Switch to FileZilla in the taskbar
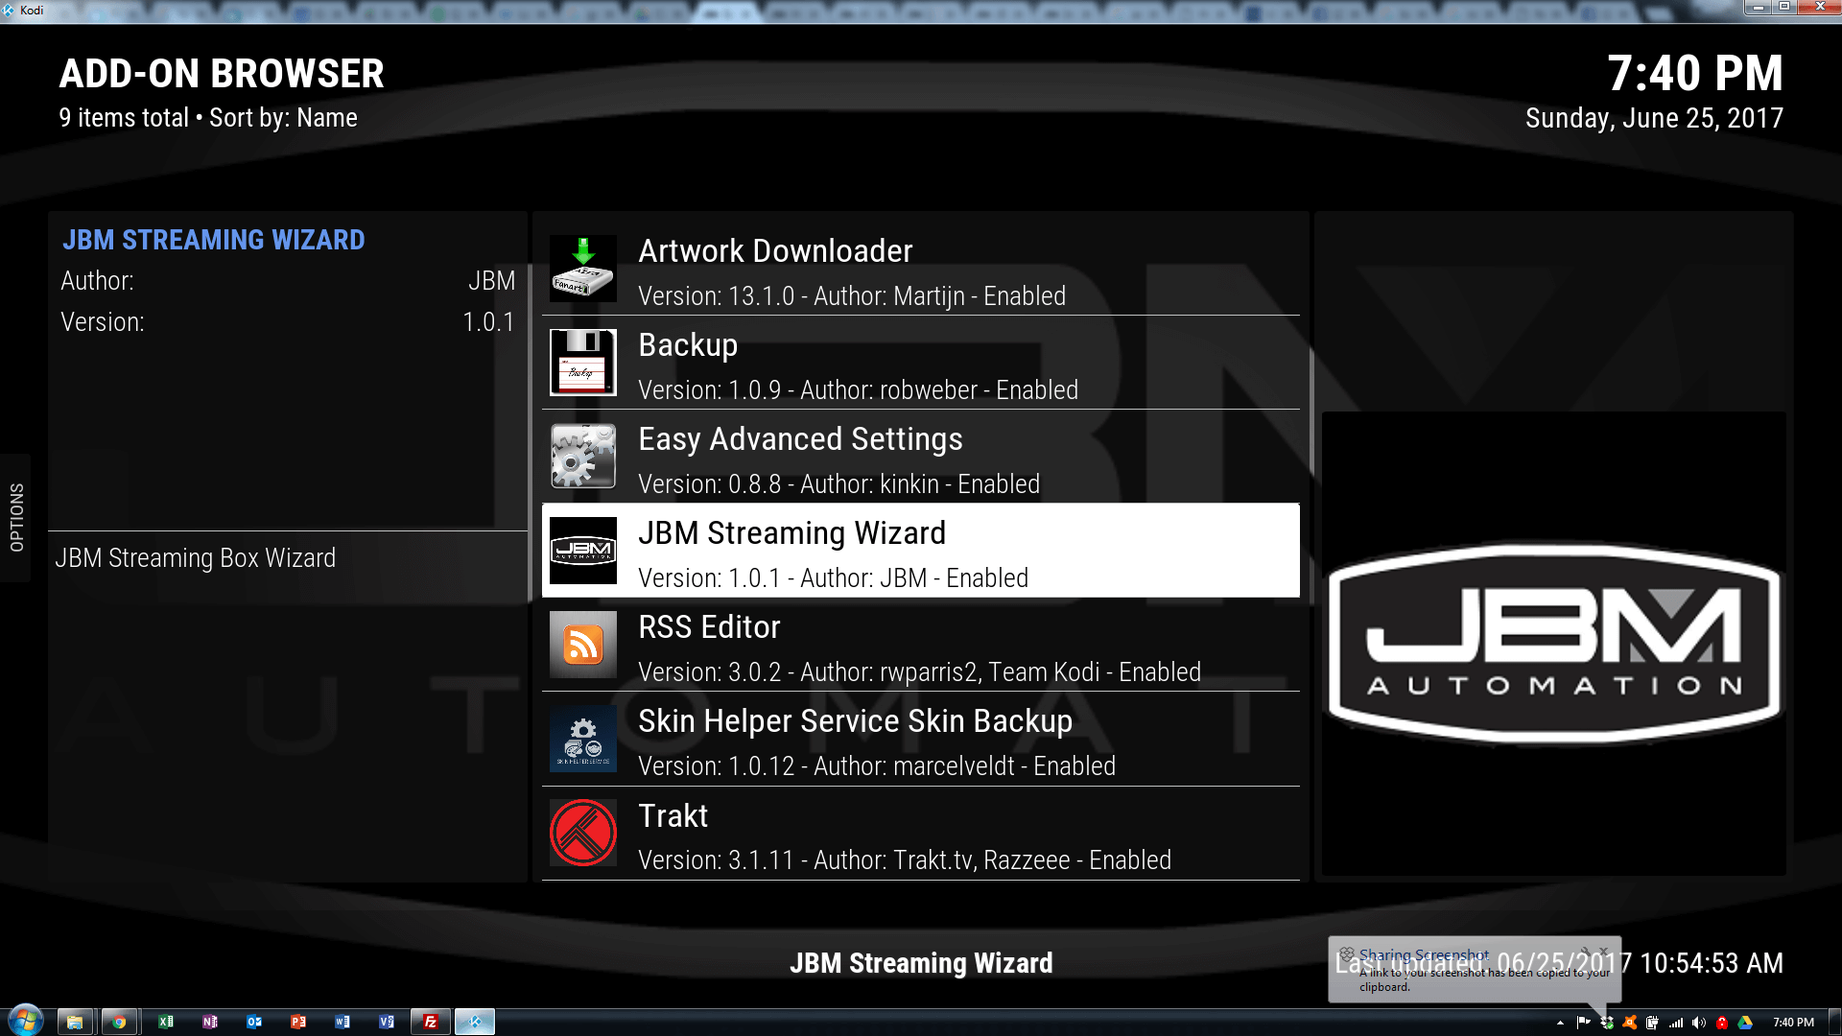Image resolution: width=1842 pixels, height=1036 pixels. tap(431, 1022)
